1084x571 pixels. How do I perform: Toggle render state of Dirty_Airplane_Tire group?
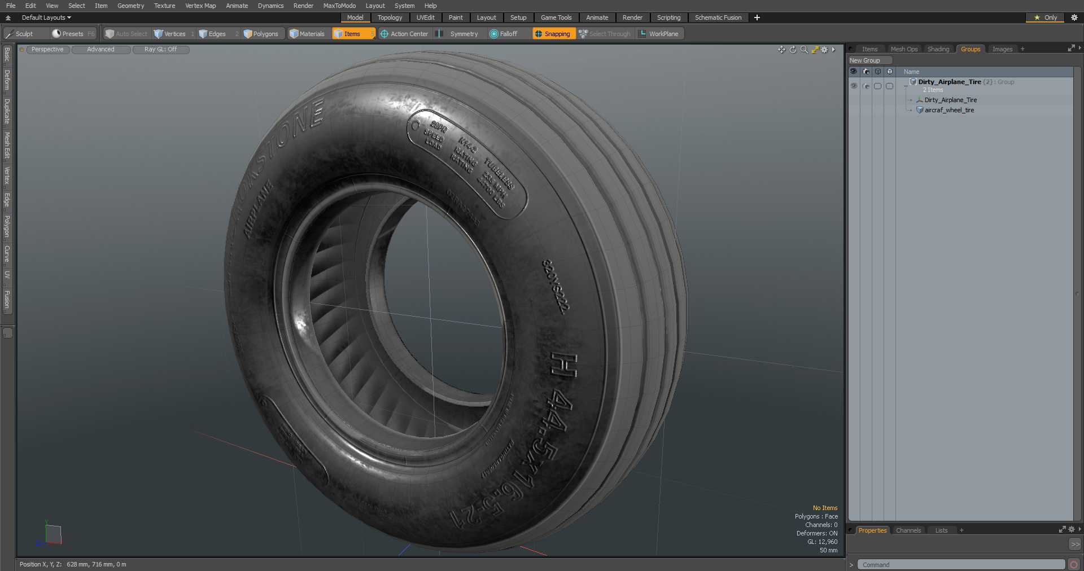click(x=866, y=86)
